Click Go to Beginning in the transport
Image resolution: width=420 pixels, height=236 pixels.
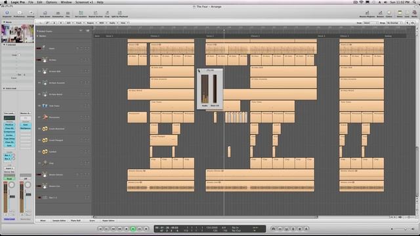tap(100, 229)
